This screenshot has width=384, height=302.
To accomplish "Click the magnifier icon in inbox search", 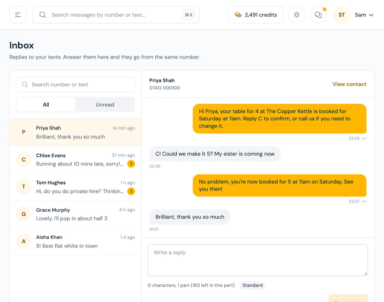I will click(x=25, y=84).
